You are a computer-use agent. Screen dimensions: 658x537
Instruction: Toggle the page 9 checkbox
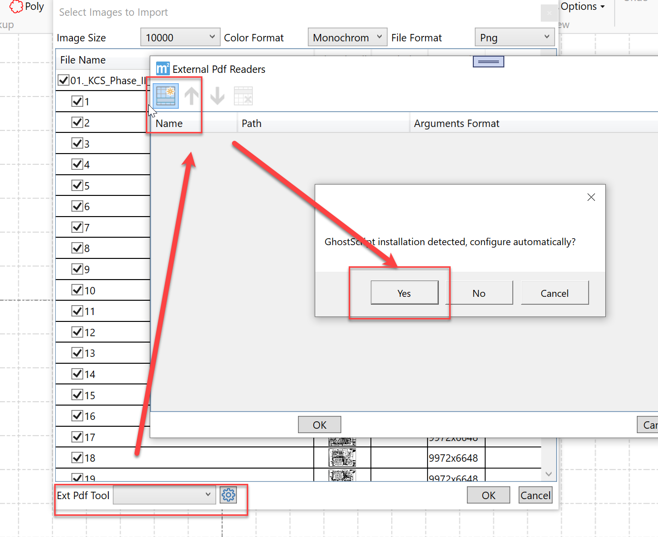point(77,269)
